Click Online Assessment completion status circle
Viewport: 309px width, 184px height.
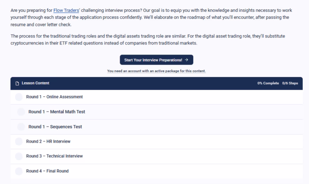click(x=19, y=97)
